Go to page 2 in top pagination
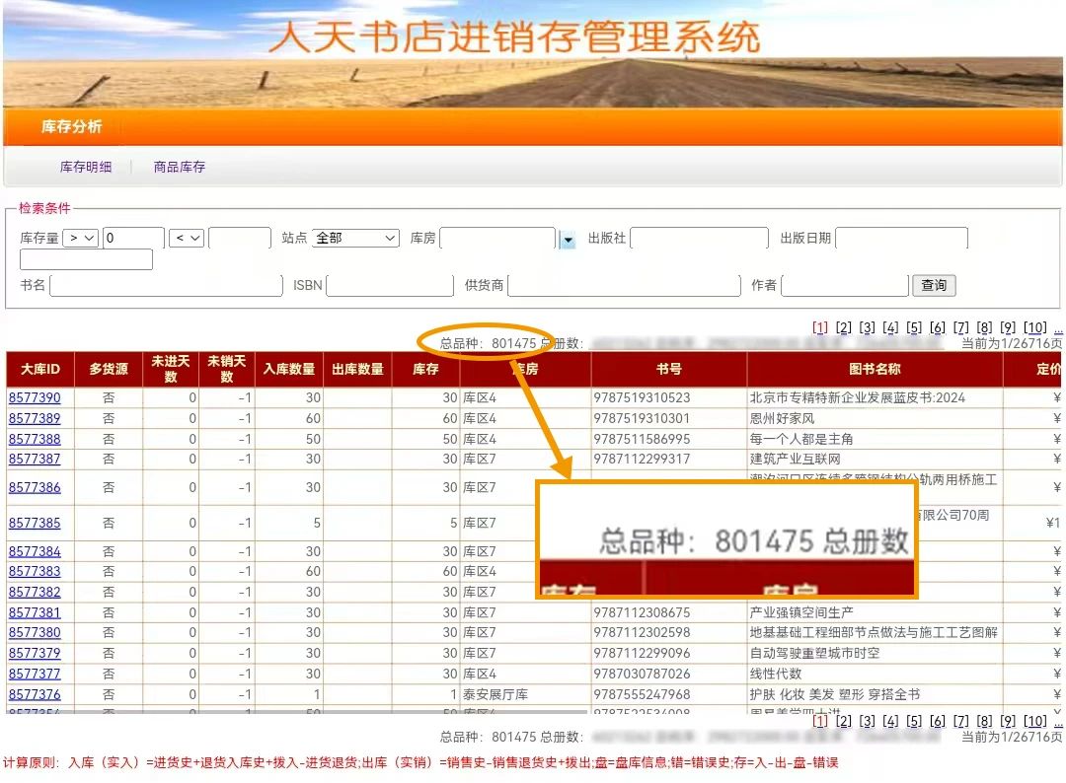This screenshot has height=783, width=1066. pyautogui.click(x=843, y=328)
